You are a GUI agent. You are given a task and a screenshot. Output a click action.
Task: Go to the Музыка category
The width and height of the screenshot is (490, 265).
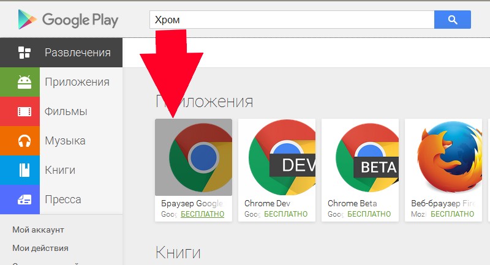point(65,141)
